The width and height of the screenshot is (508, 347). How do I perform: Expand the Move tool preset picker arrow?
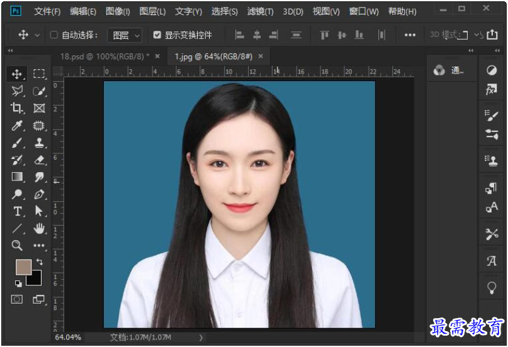tap(38, 35)
